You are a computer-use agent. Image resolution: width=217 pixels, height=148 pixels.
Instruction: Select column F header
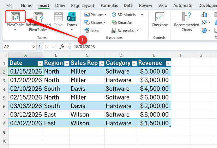[181, 55]
